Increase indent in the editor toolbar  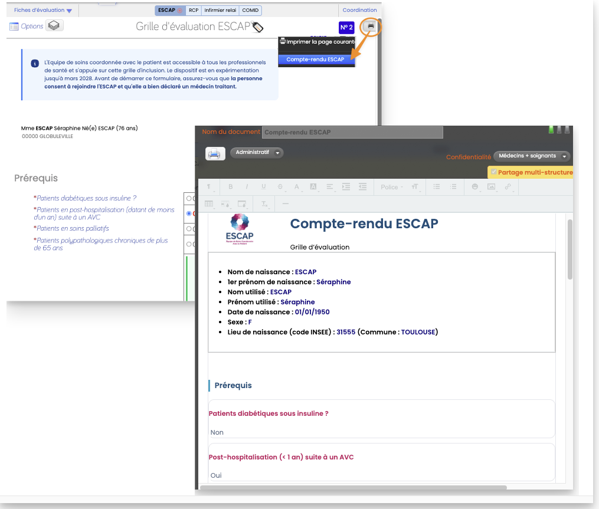click(346, 187)
